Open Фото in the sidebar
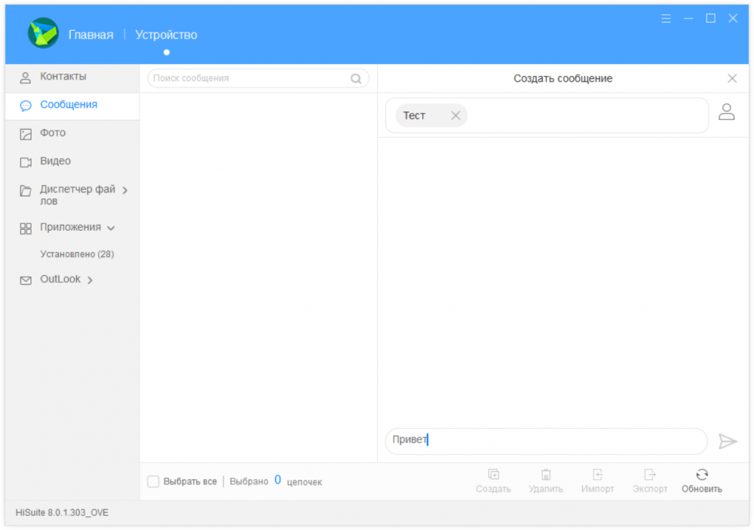 click(x=53, y=133)
